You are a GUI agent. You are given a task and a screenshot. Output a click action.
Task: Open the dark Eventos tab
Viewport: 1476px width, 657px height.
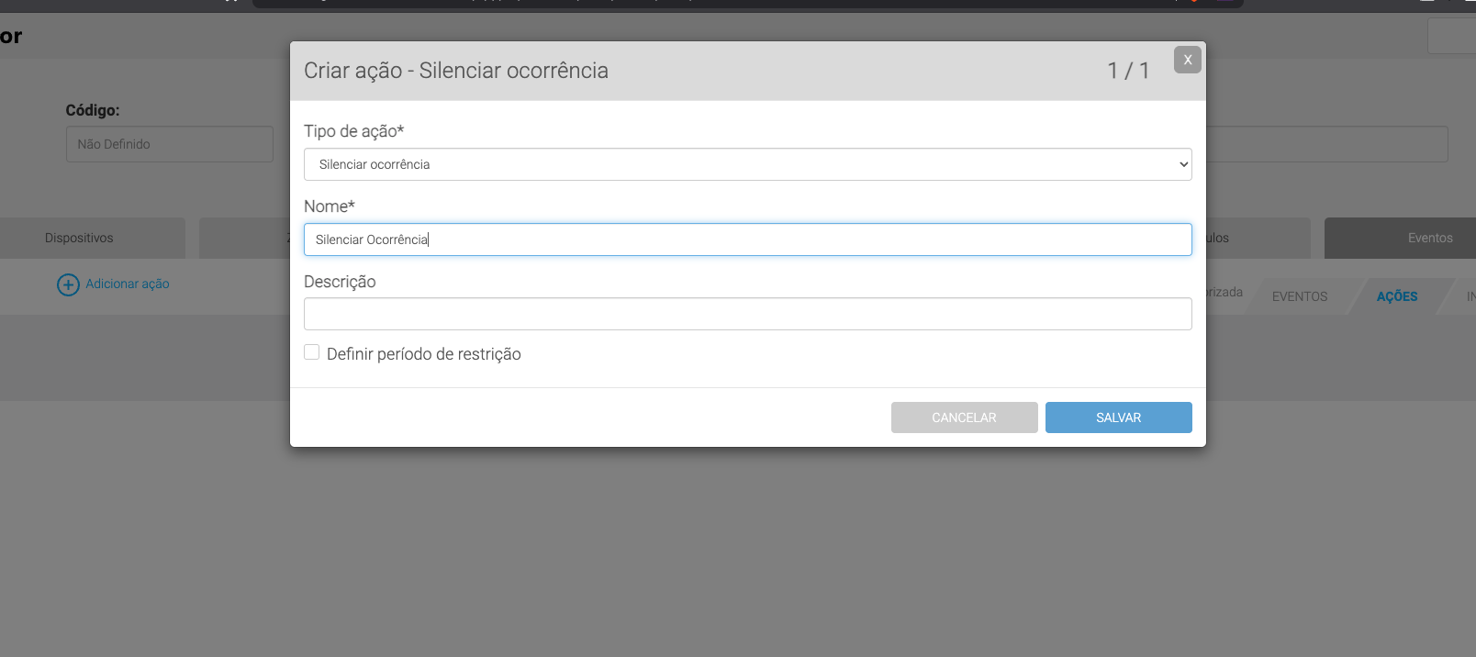tap(1400, 238)
